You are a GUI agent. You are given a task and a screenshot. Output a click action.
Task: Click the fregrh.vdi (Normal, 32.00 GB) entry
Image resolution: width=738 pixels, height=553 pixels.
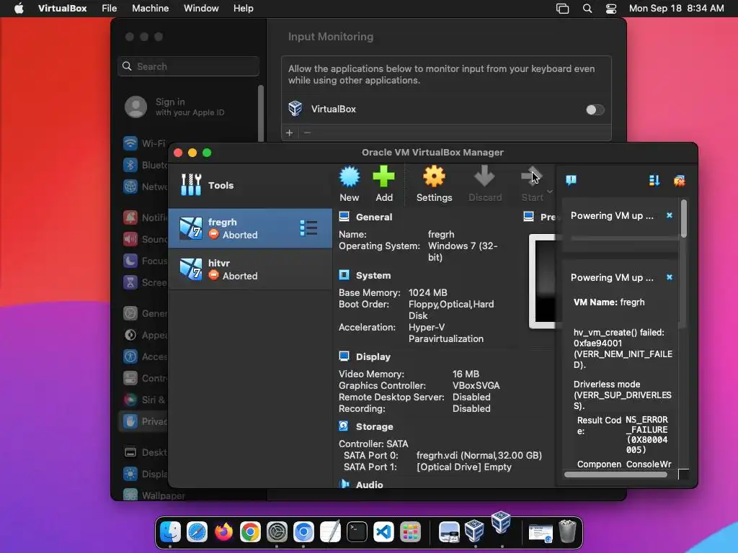(479, 455)
